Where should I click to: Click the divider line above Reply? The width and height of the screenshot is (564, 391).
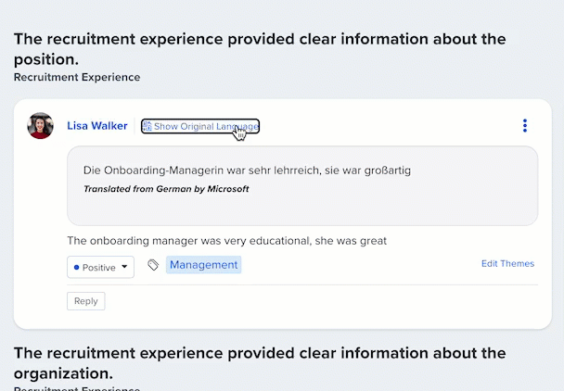301,284
